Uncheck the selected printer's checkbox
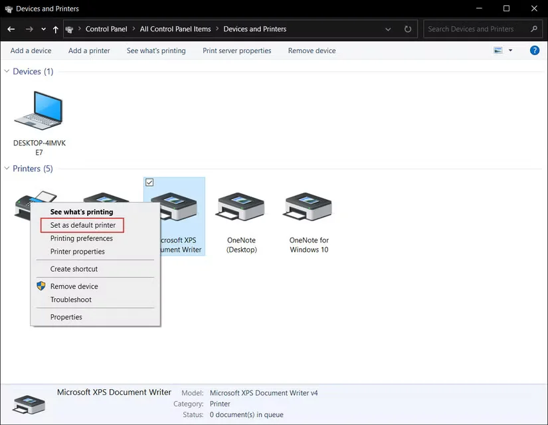 pos(149,183)
